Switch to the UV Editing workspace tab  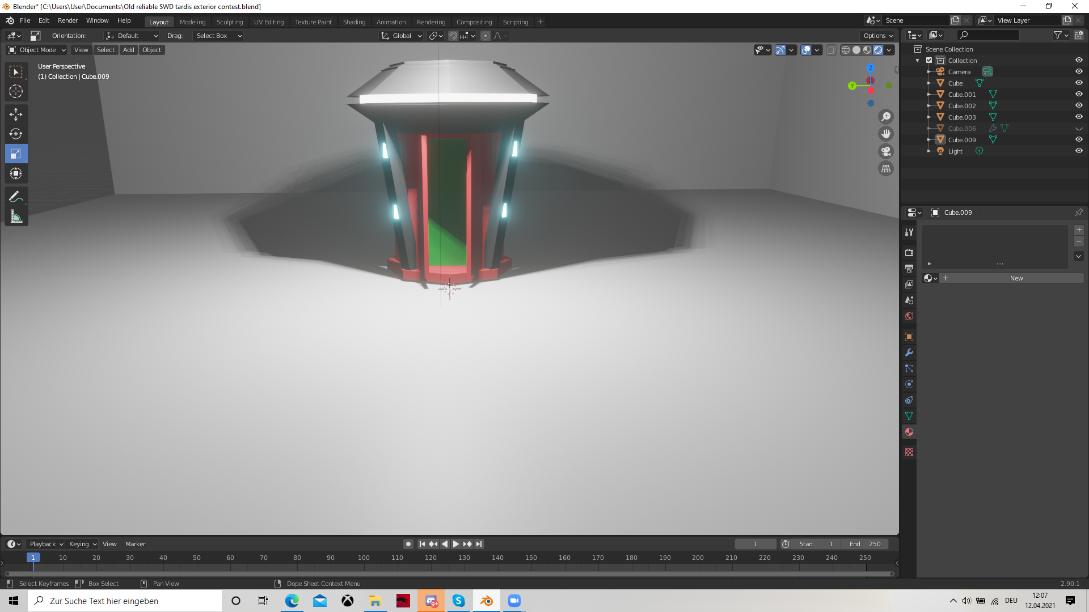point(269,22)
